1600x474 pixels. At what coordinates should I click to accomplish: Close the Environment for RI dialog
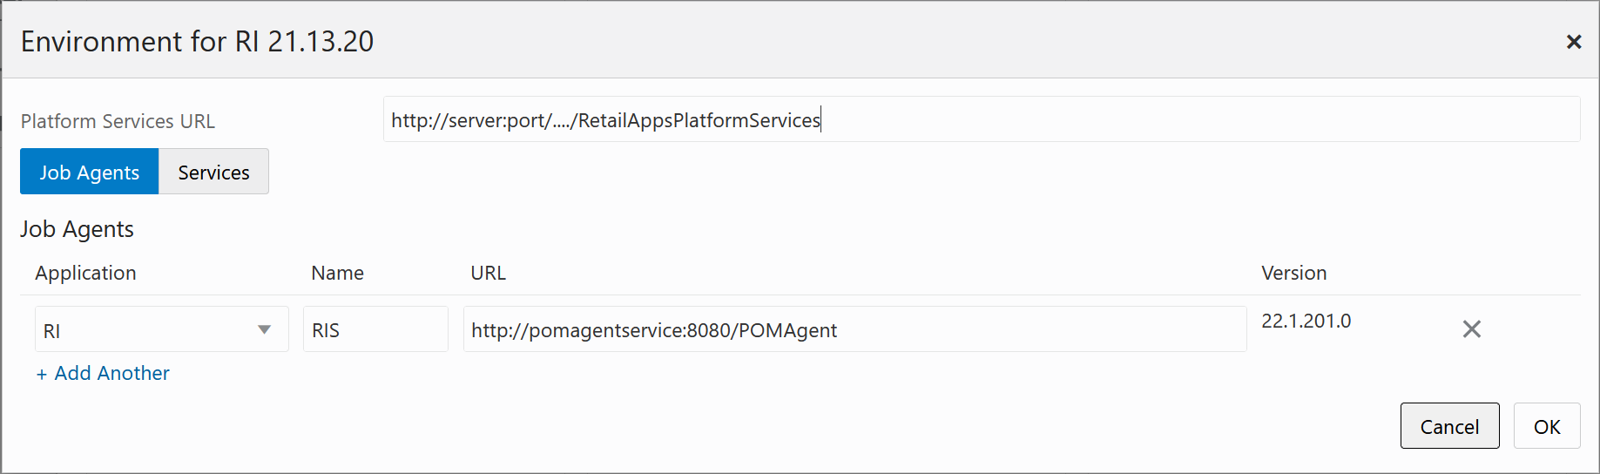tap(1573, 42)
